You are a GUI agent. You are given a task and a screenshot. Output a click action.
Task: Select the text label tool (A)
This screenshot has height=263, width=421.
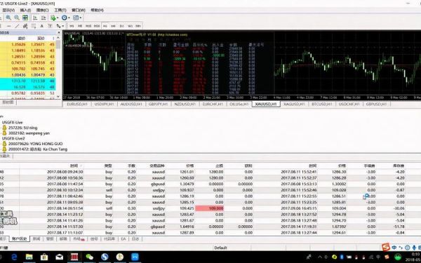coord(41,26)
